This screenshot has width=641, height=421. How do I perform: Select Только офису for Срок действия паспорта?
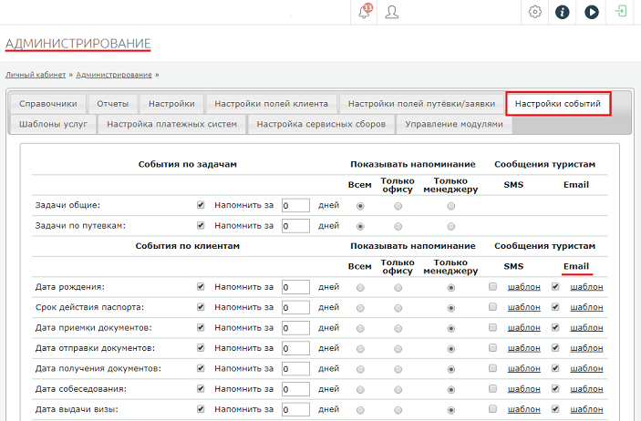398,308
